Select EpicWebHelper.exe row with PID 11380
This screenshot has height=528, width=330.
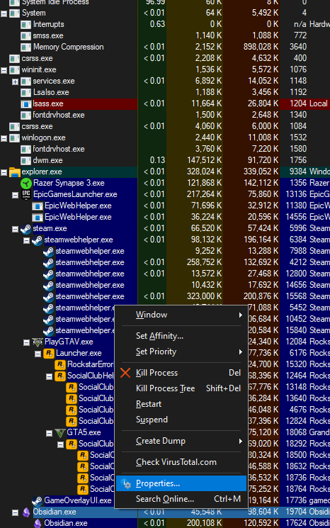click(x=165, y=206)
